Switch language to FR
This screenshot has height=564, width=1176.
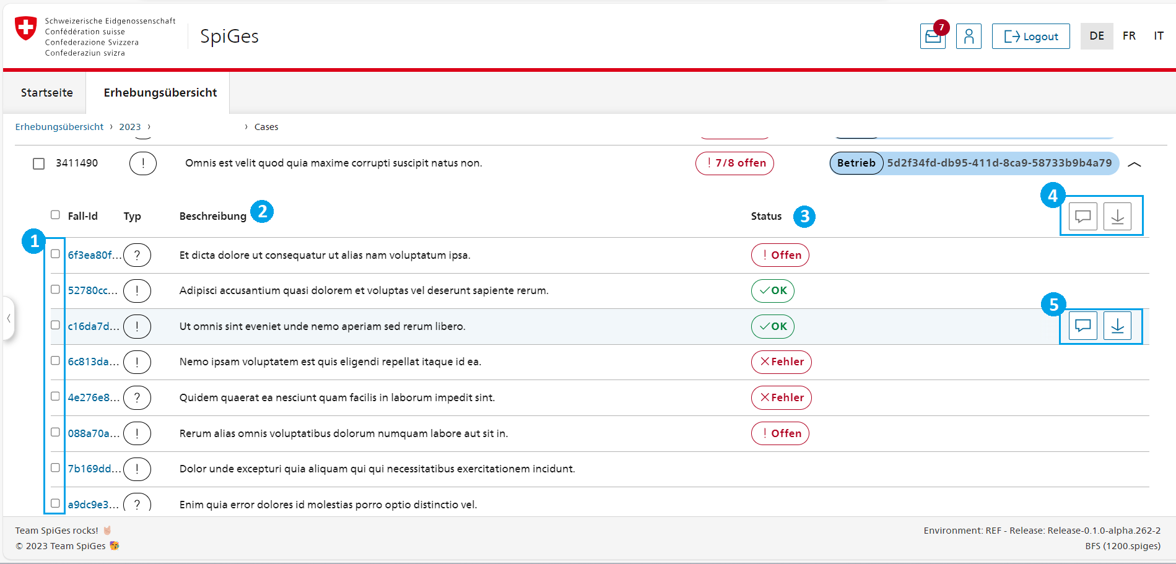click(x=1129, y=36)
